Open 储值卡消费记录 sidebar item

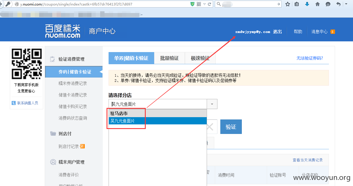pos(73,95)
